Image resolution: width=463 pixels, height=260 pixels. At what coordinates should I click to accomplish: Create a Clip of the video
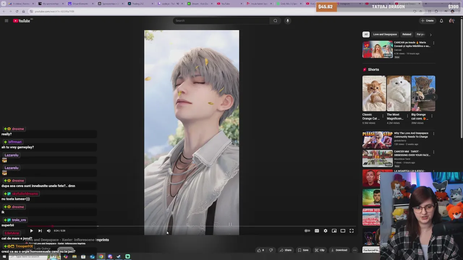(x=319, y=250)
